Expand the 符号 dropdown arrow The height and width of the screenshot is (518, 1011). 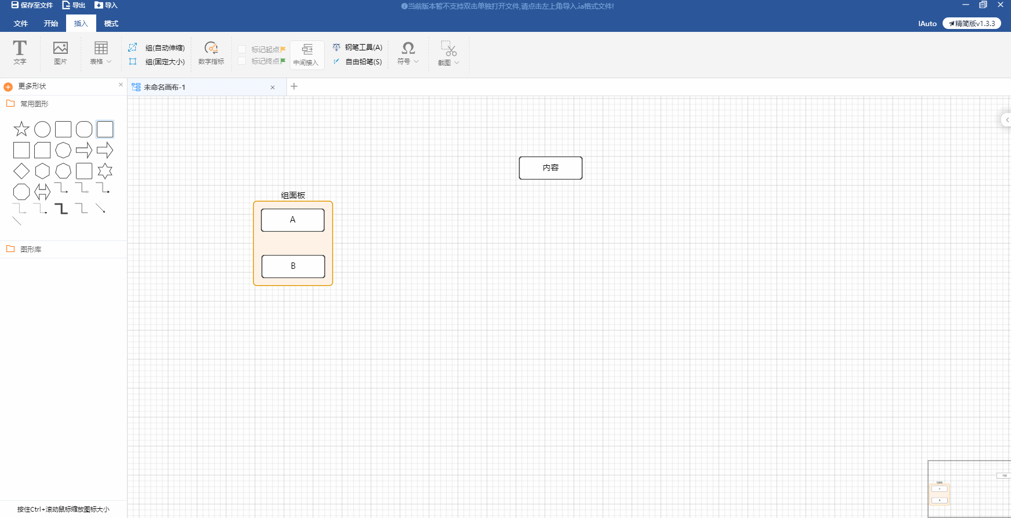tap(416, 61)
